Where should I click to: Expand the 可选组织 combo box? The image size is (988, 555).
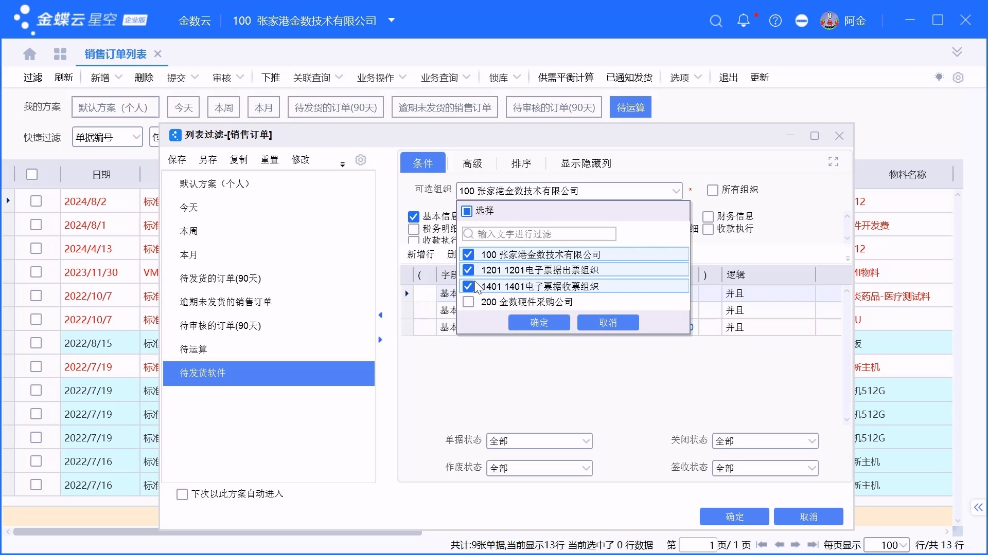pyautogui.click(x=676, y=191)
